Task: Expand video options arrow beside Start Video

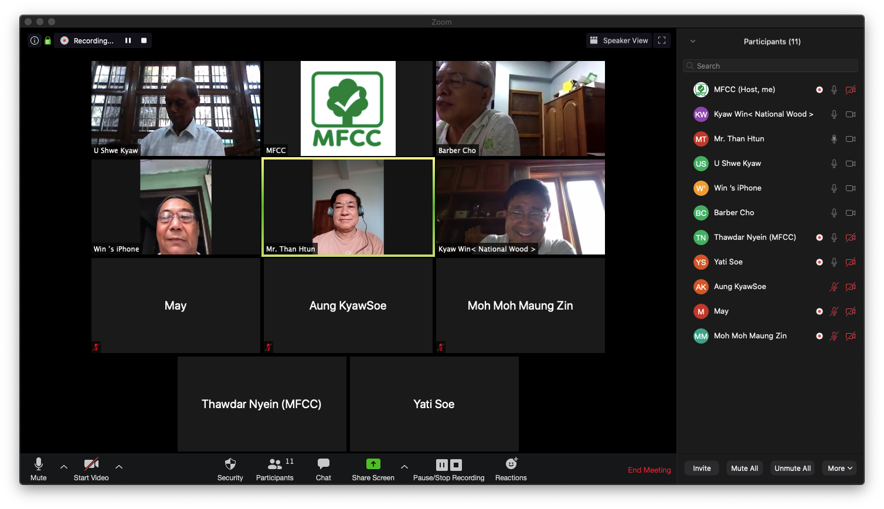Action: 119,467
